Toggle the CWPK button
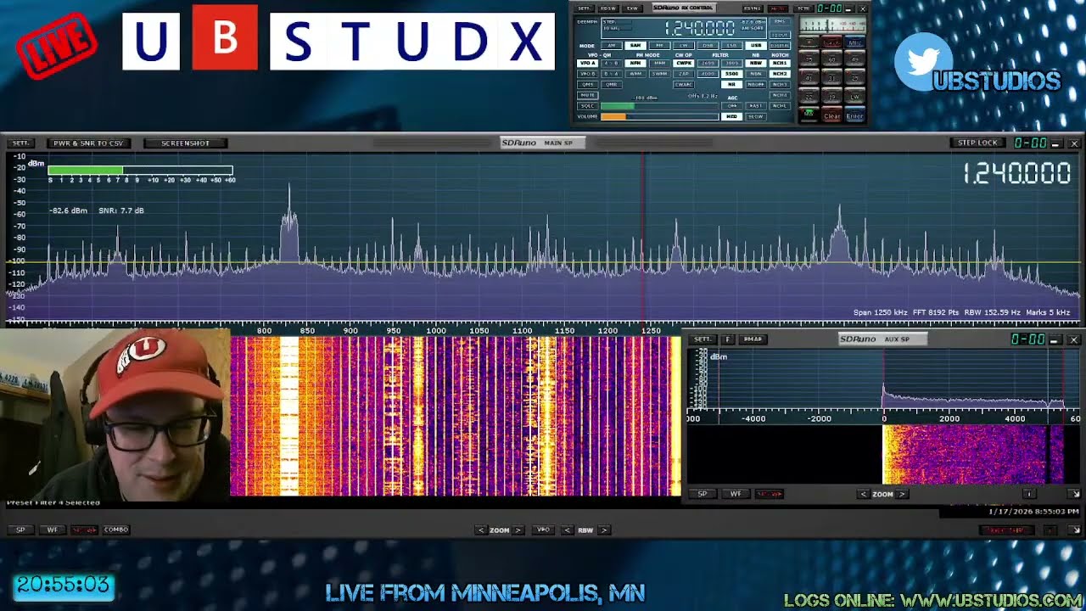The width and height of the screenshot is (1086, 611). [684, 63]
